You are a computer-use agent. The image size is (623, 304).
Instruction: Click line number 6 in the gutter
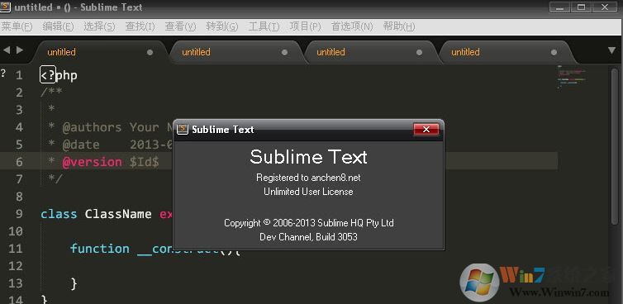[x=19, y=162]
